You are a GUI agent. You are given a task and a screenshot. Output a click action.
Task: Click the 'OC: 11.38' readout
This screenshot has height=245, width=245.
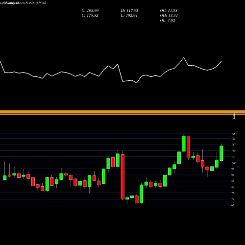[x=169, y=10]
